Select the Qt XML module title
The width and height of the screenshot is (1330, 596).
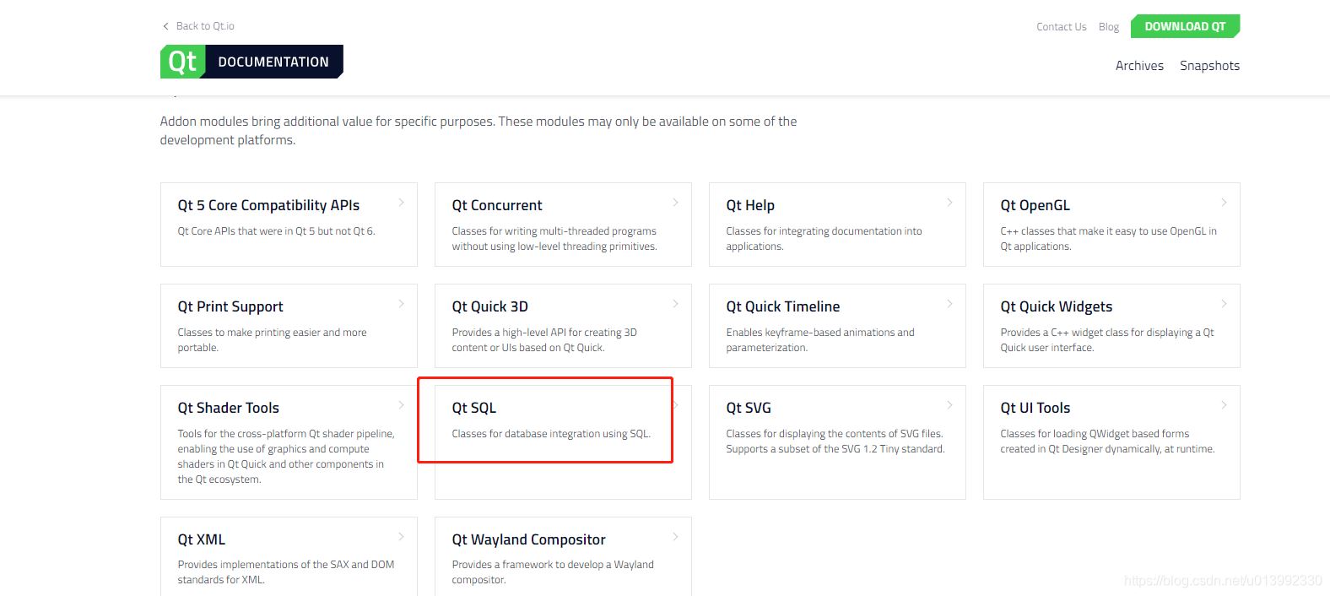pyautogui.click(x=201, y=539)
